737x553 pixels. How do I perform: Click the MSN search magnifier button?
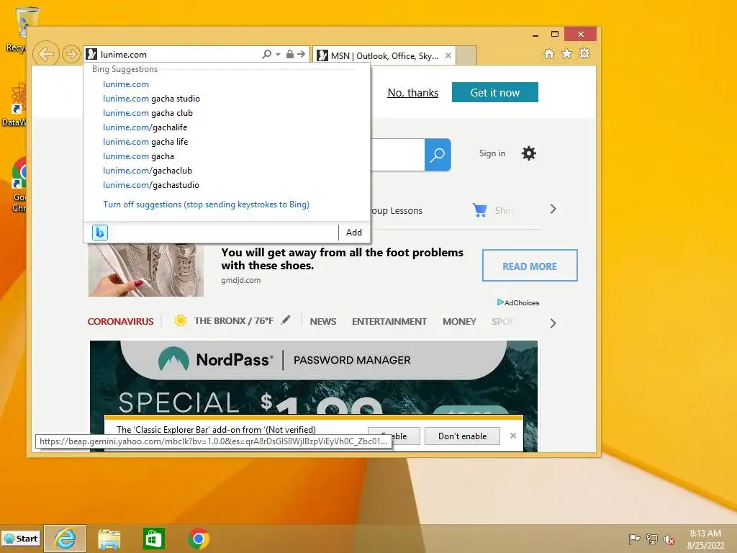point(438,155)
